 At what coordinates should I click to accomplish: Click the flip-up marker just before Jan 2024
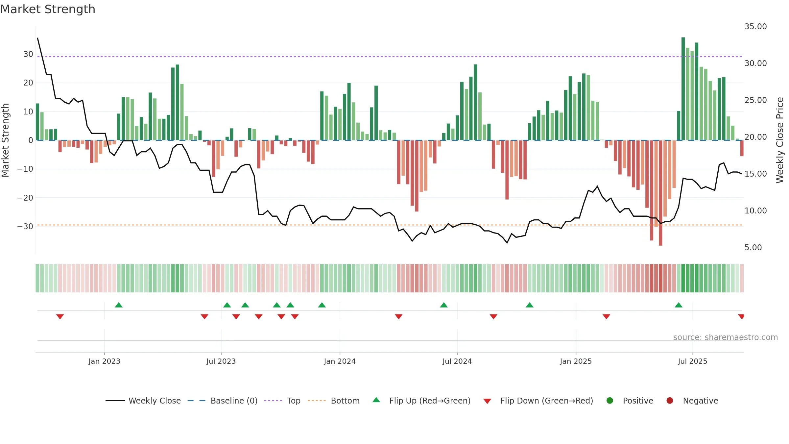click(x=322, y=305)
